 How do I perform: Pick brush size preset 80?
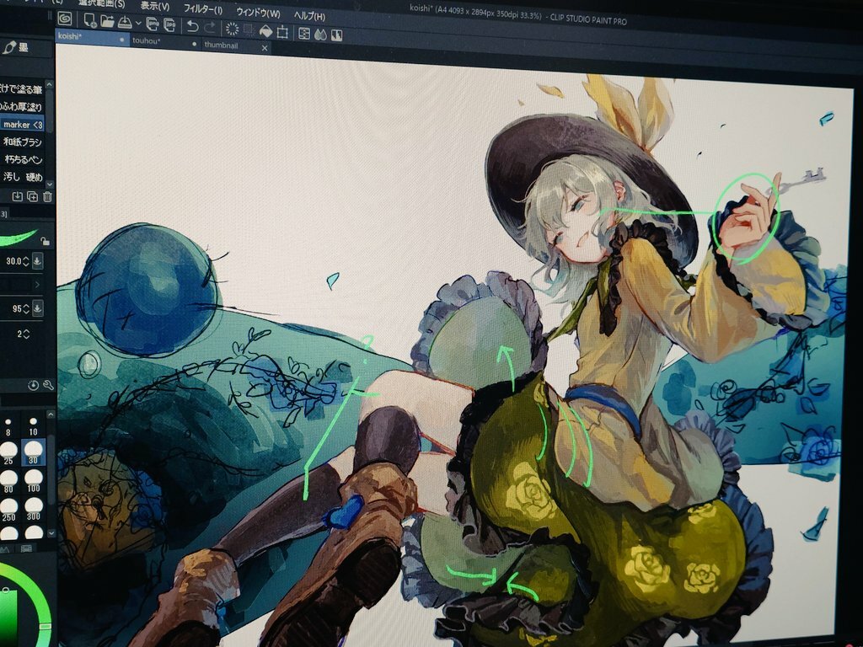click(8, 481)
